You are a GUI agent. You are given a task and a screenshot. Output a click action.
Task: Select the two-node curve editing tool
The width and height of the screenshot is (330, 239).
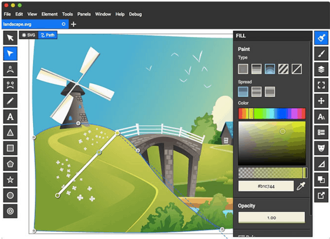pyautogui.click(x=10, y=85)
